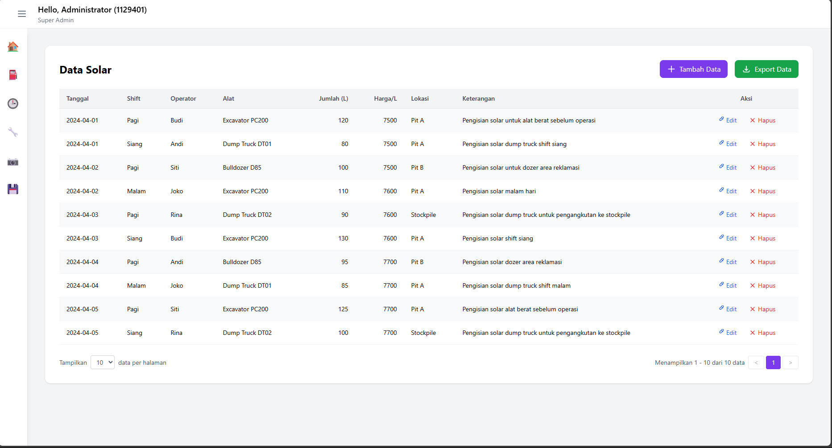Image resolution: width=832 pixels, height=448 pixels.
Task: Open the fuel pump sidebar page
Action: pyautogui.click(x=13, y=75)
